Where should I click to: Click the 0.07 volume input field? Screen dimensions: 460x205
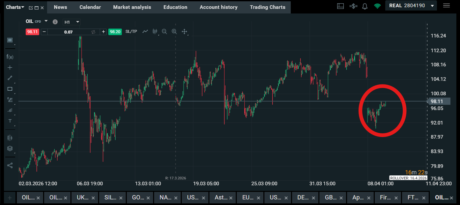(x=68, y=32)
